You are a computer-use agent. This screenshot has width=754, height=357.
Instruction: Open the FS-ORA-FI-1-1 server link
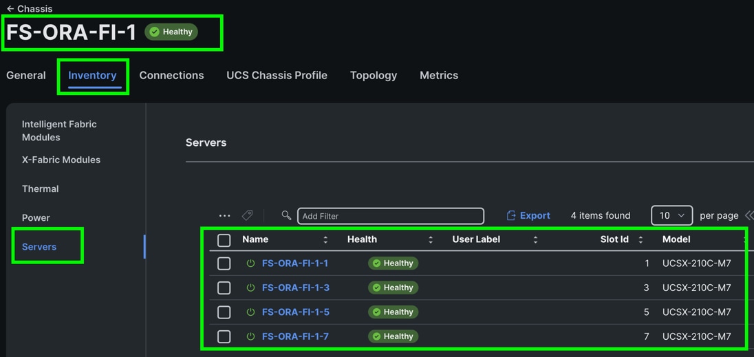click(295, 263)
